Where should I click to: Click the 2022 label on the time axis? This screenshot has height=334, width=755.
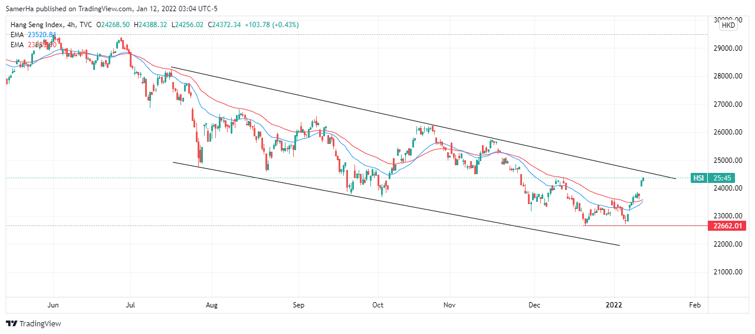(x=615, y=305)
